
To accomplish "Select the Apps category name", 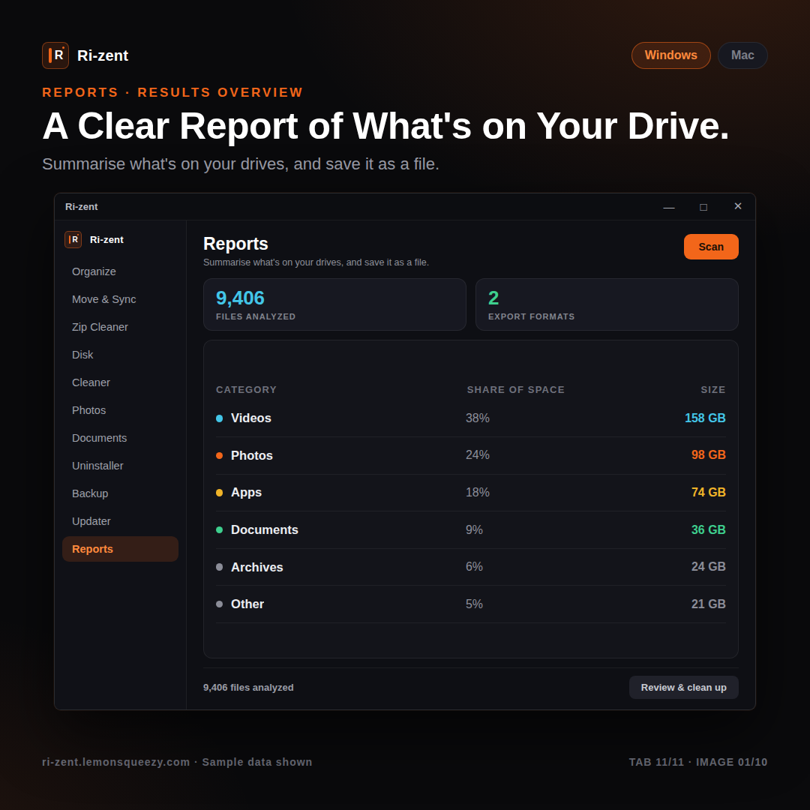I will click(x=247, y=493).
